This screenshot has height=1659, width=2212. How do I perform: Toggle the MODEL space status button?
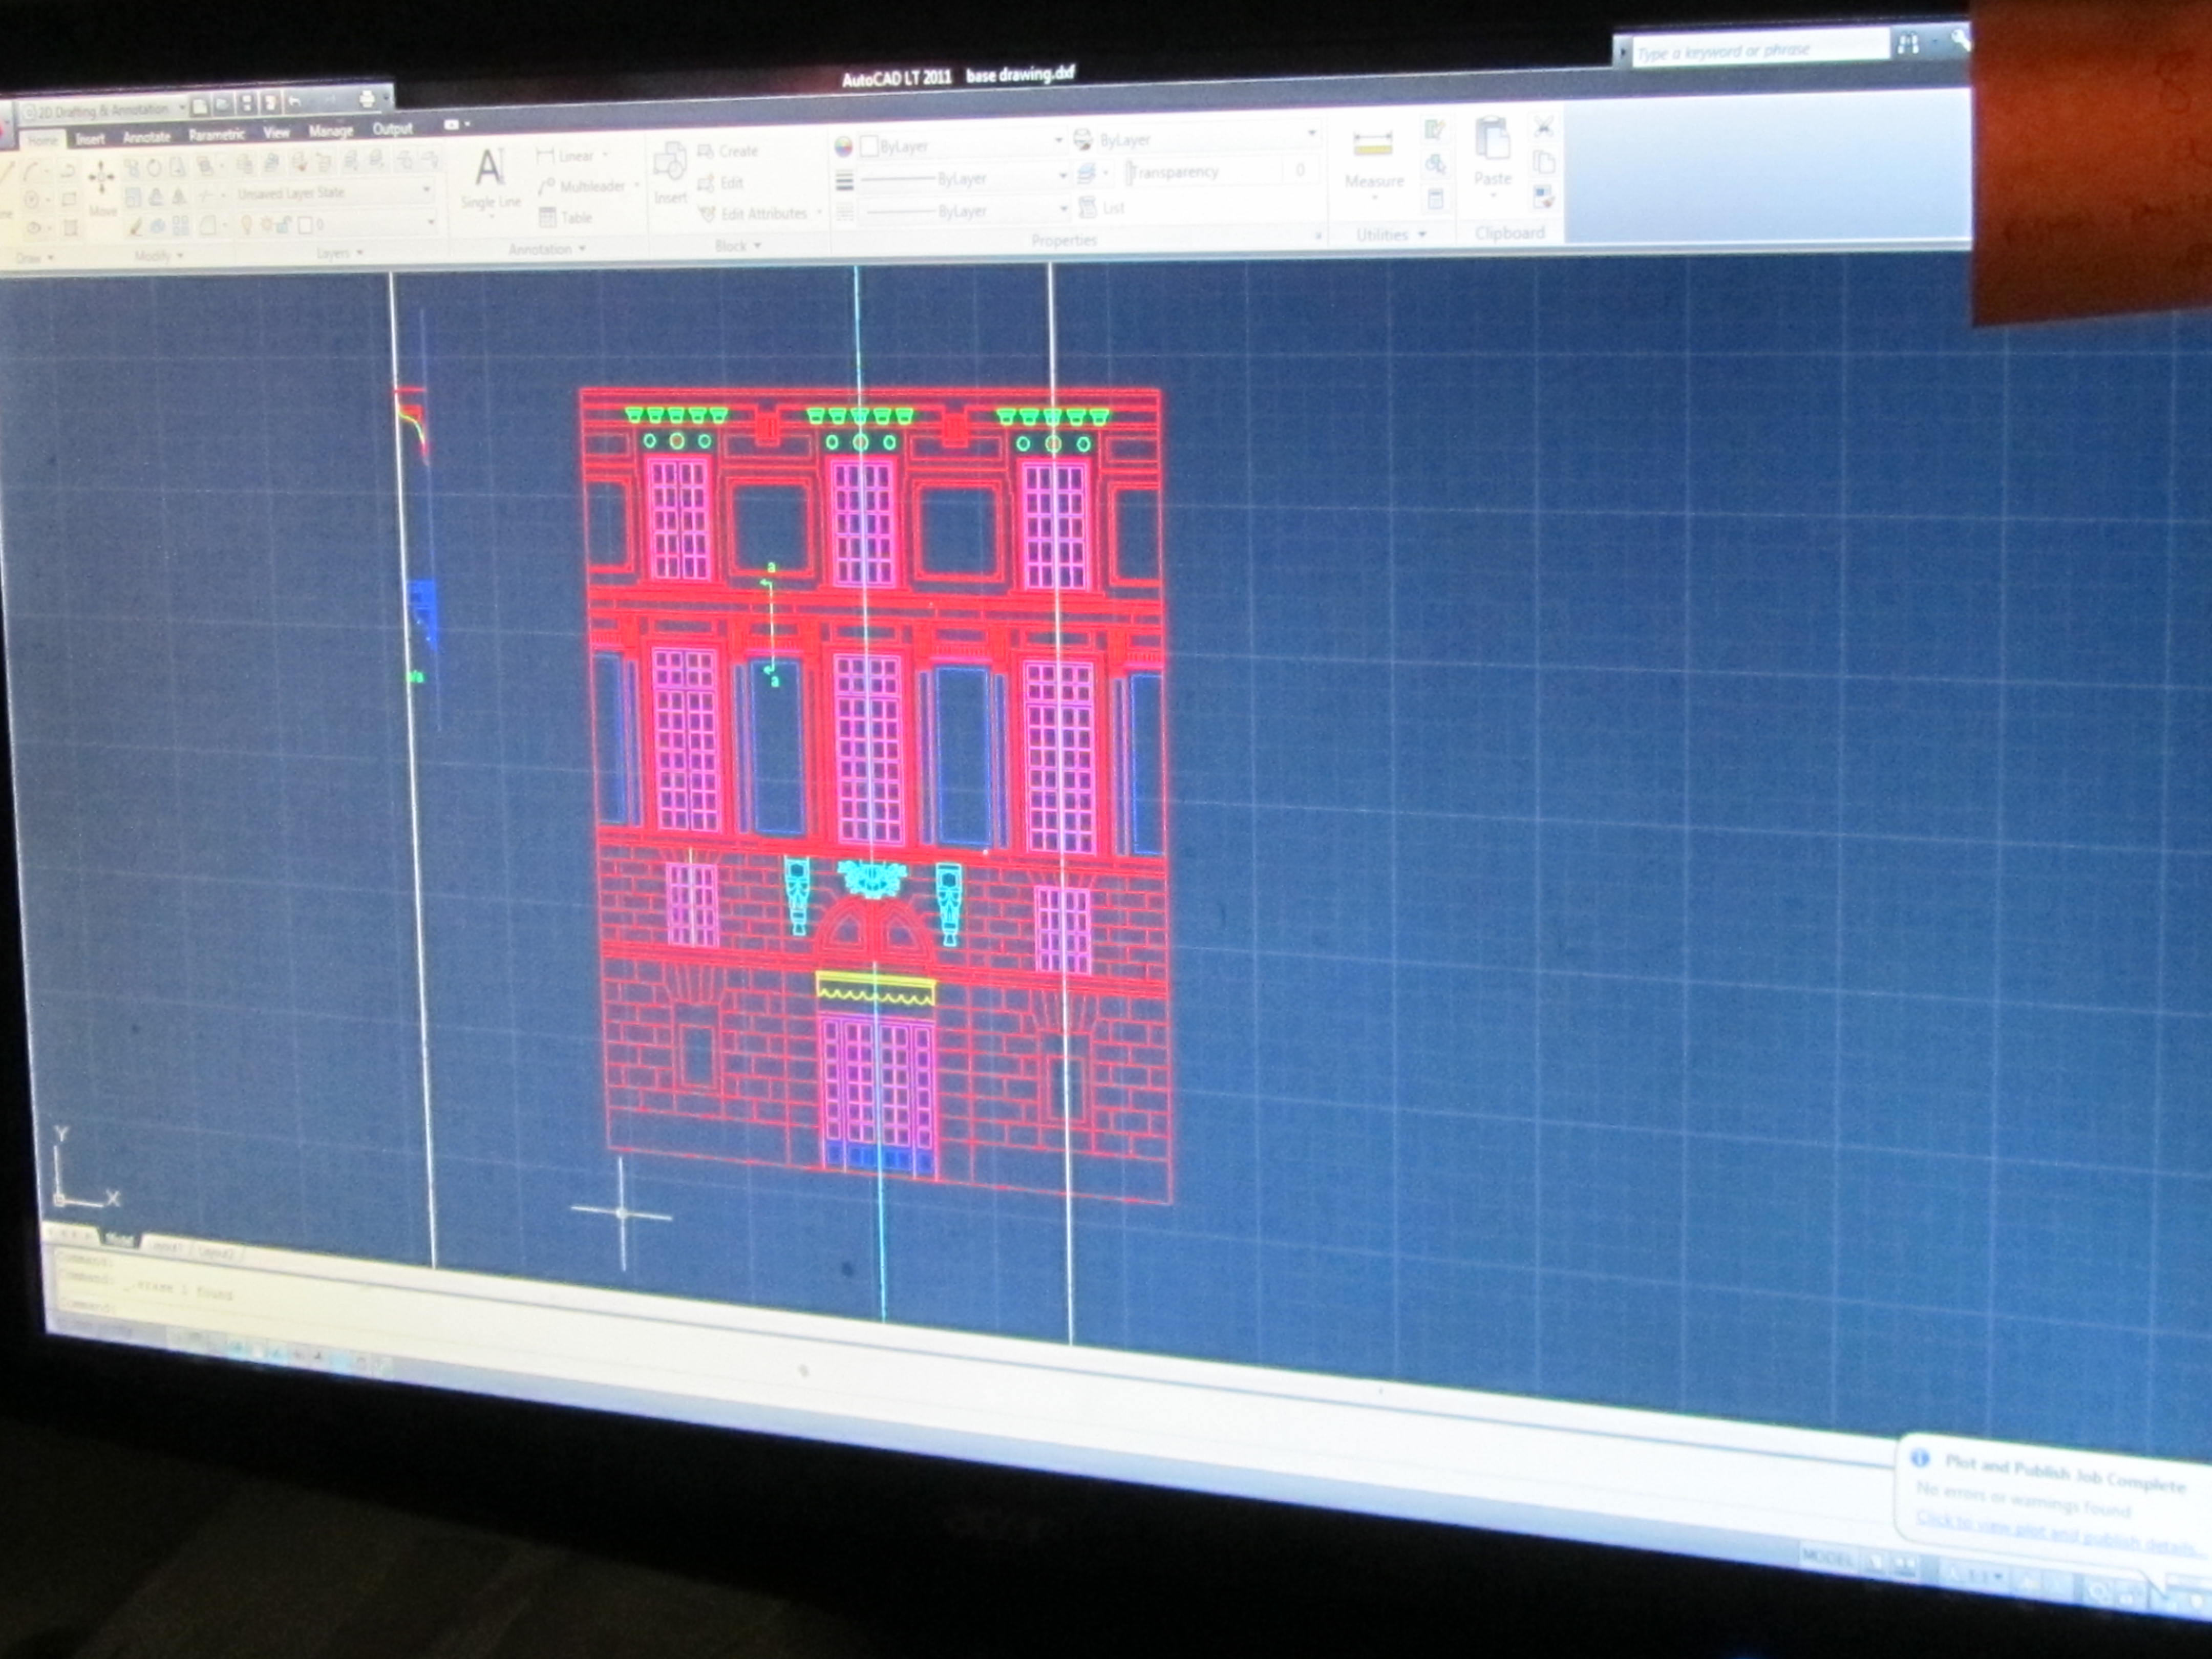1827,1559
